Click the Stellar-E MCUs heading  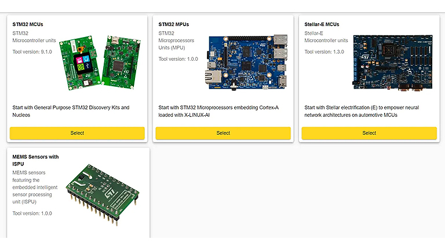tap(322, 24)
